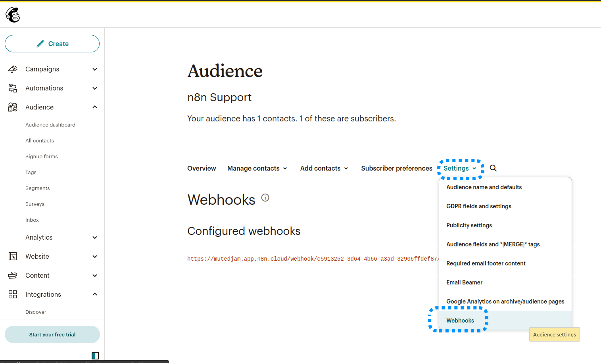
Task: Click the Mailchimp Freddie logo
Action: [12, 14]
